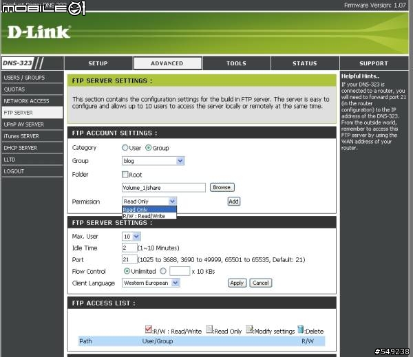Open the STATUS tab

click(305, 63)
